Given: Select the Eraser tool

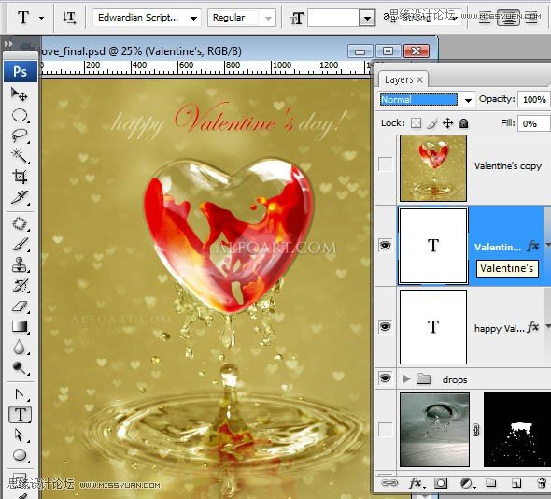Looking at the screenshot, I should coord(20,306).
